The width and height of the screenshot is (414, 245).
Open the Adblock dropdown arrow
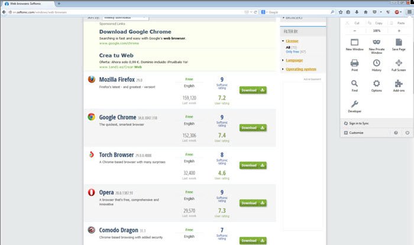401,12
